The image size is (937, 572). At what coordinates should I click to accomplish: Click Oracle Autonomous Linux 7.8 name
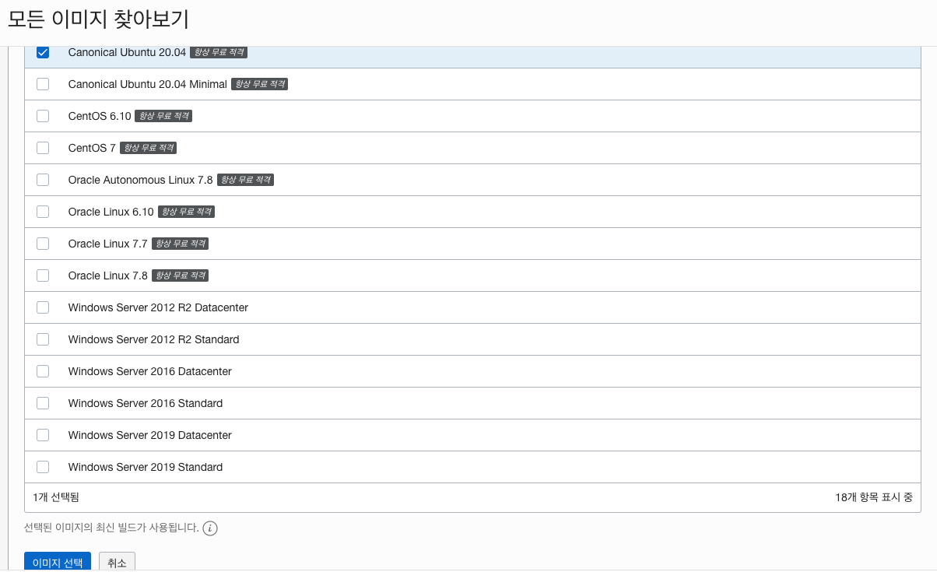[140, 180]
